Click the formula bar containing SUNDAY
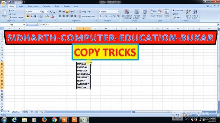This screenshot has width=220, height=123. point(128,25)
